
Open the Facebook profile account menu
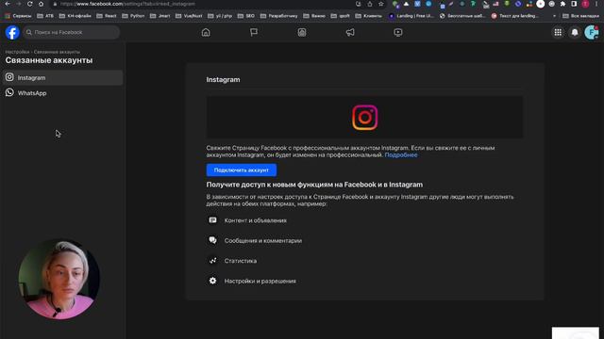click(592, 32)
